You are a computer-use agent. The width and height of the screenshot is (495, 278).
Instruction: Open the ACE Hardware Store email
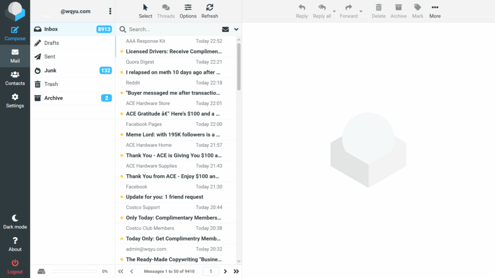pyautogui.click(x=176, y=109)
